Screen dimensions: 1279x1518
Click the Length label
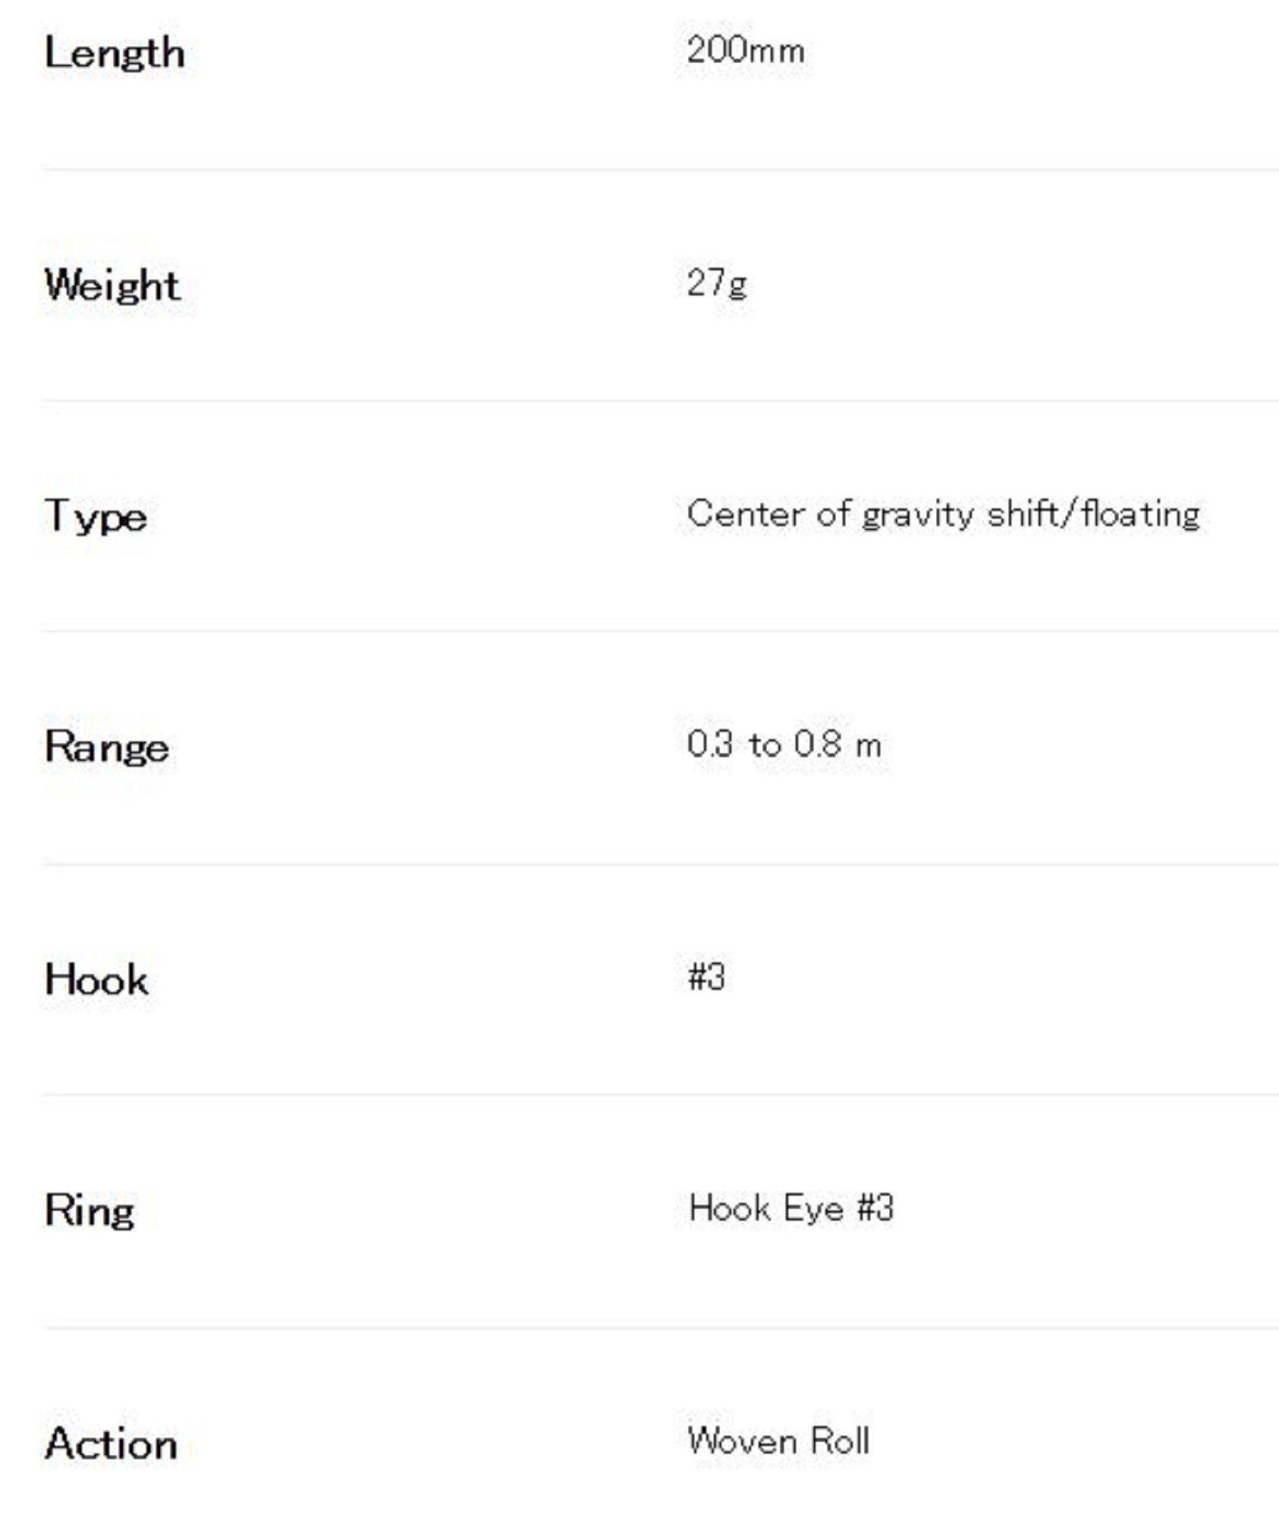pyautogui.click(x=115, y=53)
